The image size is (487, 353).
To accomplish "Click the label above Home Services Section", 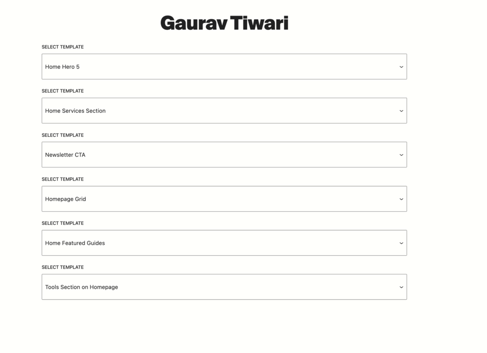I will click(x=62, y=91).
